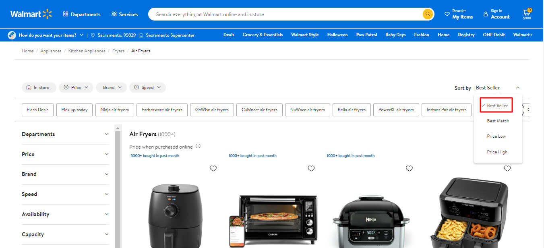Viewport: 544px width, 248px height.
Task: Open the shopping cart icon
Action: pyautogui.click(x=527, y=13)
